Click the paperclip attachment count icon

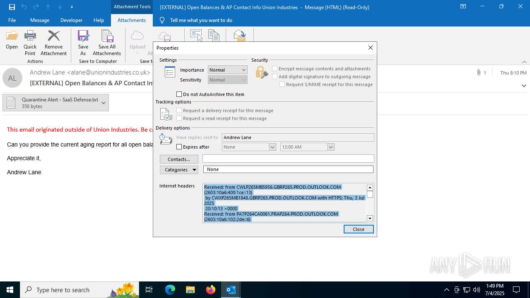(479, 73)
